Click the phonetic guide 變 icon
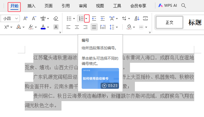 coord(43,18)
